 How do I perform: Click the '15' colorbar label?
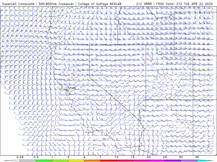click(133, 157)
